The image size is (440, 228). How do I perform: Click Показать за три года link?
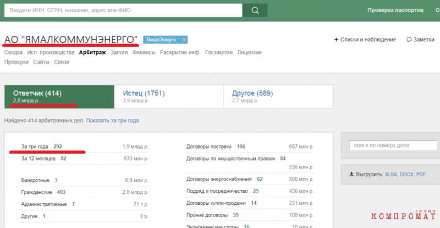click(x=113, y=121)
